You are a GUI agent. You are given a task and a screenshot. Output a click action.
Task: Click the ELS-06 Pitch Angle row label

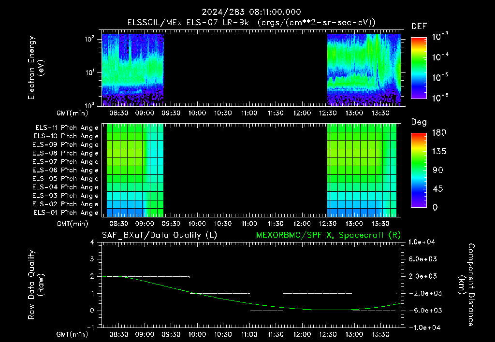66,170
